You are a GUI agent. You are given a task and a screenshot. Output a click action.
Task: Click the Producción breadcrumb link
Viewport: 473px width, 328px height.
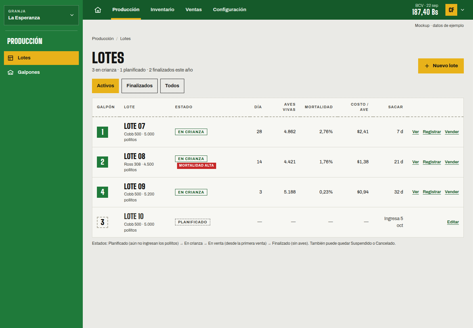click(103, 39)
